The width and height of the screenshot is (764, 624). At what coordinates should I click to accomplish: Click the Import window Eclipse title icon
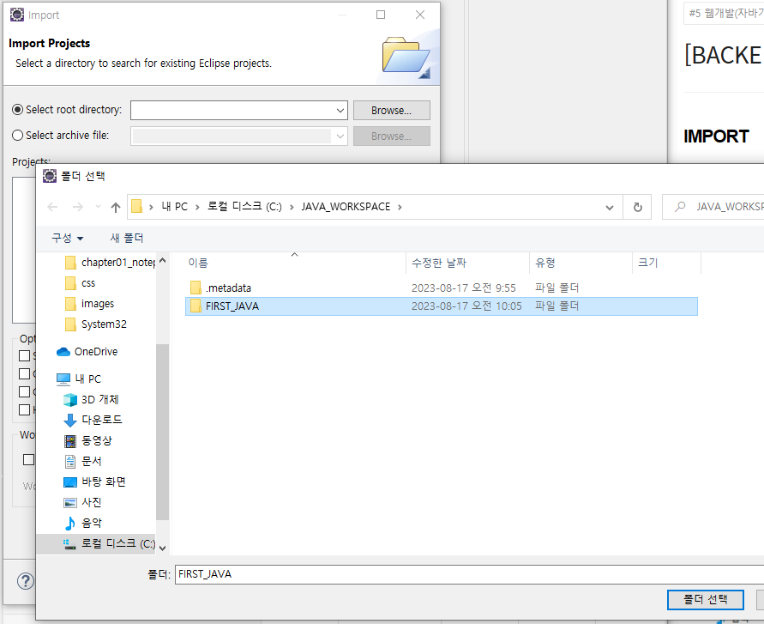pos(17,15)
